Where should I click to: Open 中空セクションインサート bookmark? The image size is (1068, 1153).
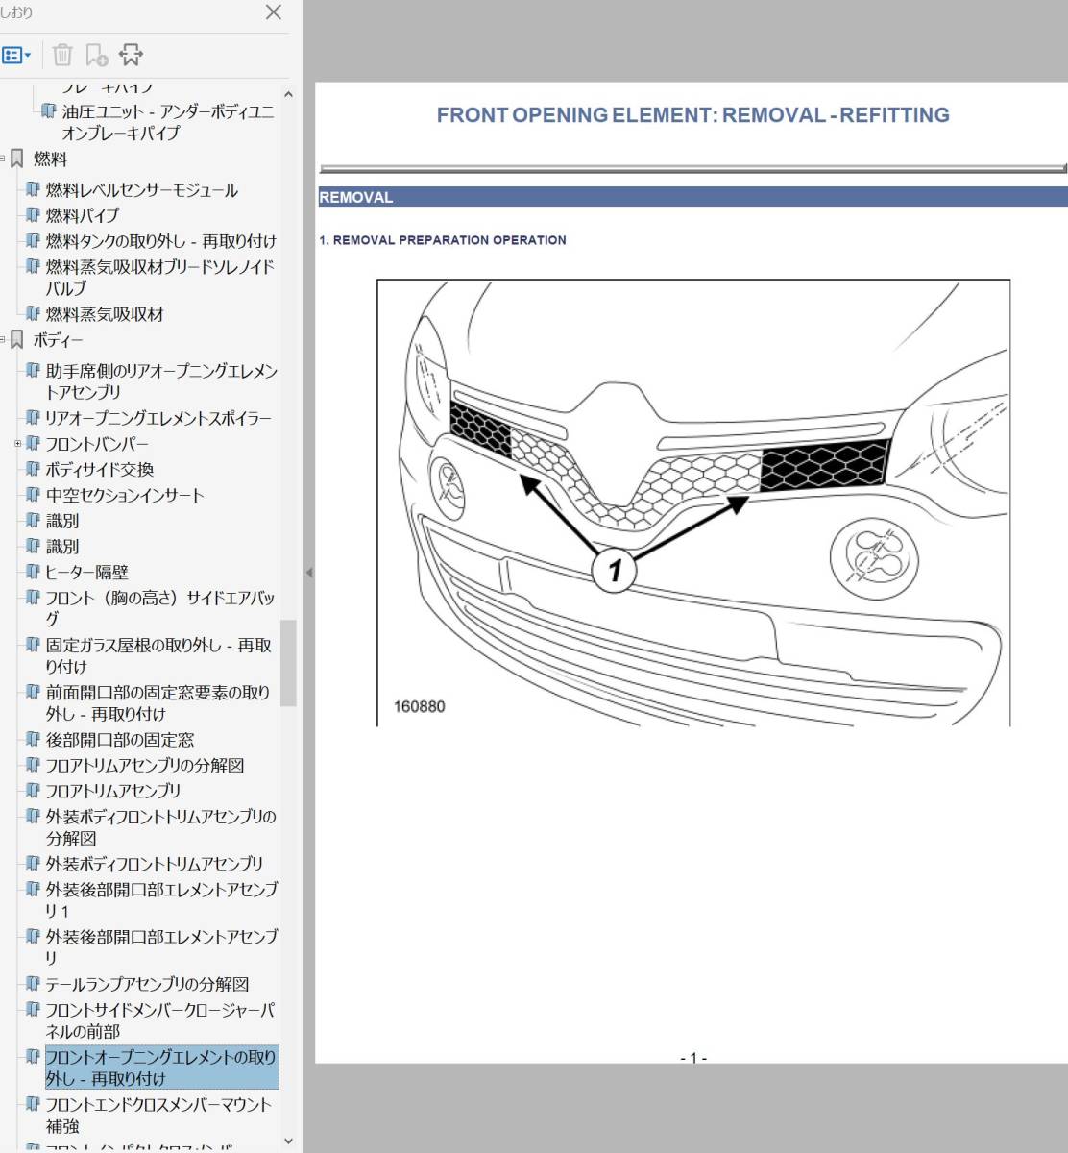(125, 496)
